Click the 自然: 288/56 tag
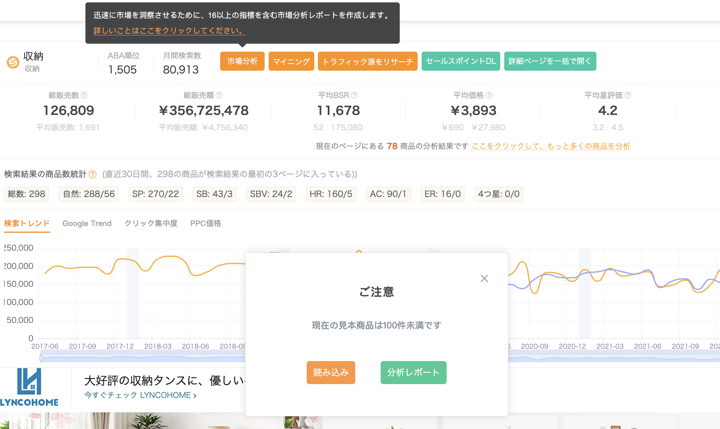Image resolution: width=720 pixels, height=429 pixels. pos(89,194)
